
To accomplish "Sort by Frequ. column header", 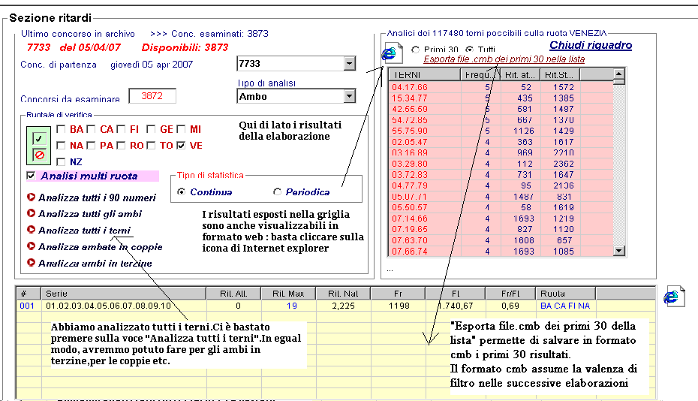I will 481,75.
